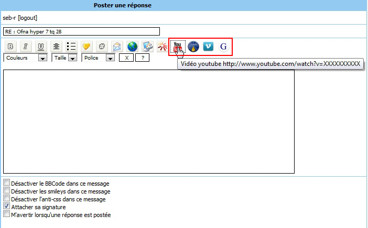Insert an email address with envelope icon

(117, 47)
